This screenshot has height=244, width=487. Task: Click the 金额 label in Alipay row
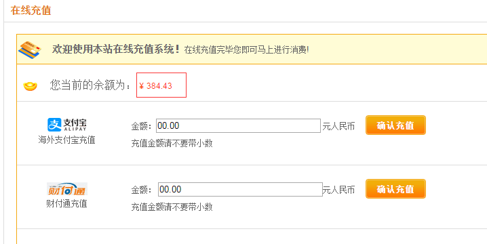click(141, 126)
